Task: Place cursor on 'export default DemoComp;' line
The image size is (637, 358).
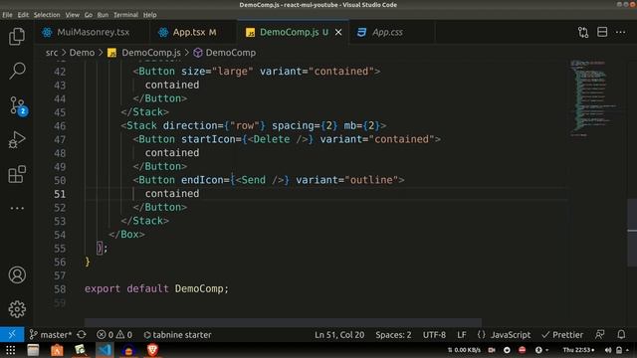Action: 157,289
